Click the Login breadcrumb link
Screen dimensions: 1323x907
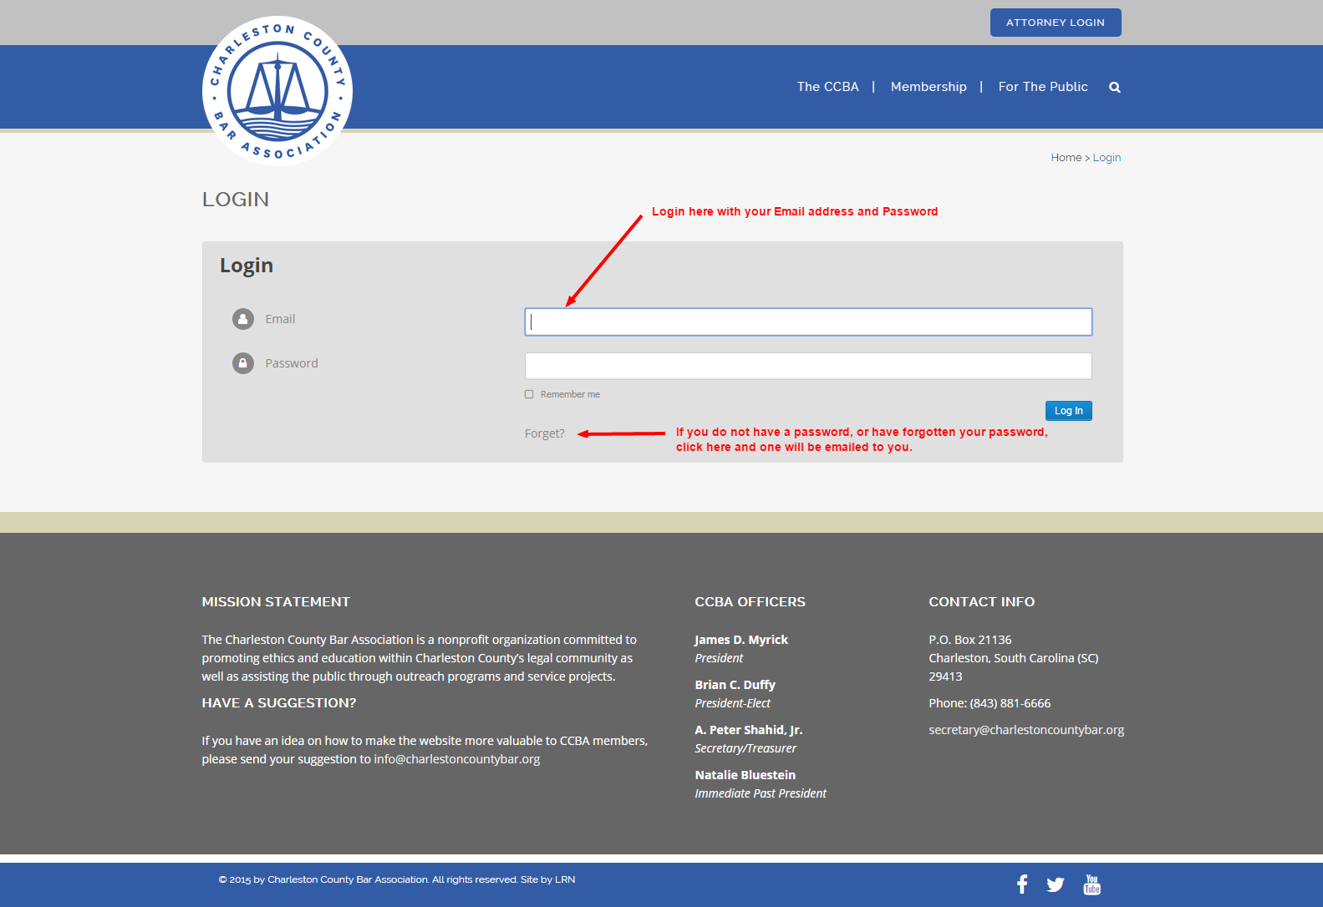1107,158
